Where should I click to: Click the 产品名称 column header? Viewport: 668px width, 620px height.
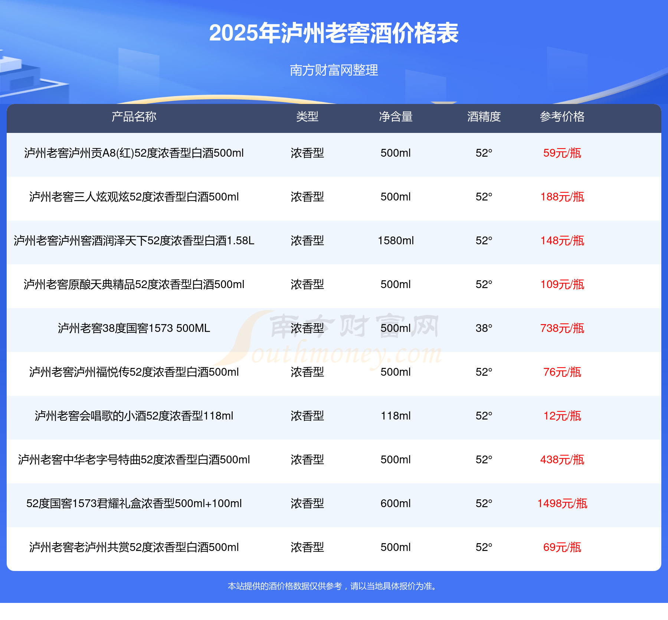click(134, 117)
